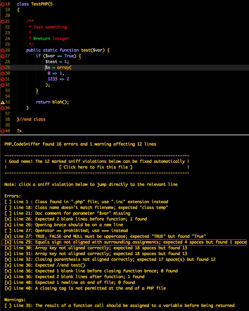Jump to 'Expected //end test()' violation
Screen dimensions: 249x311
pos(45,265)
